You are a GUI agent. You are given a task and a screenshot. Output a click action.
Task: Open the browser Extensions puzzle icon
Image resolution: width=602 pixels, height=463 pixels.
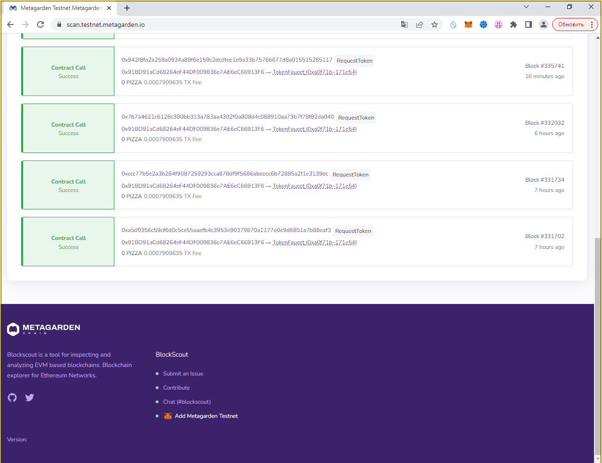[514, 24]
